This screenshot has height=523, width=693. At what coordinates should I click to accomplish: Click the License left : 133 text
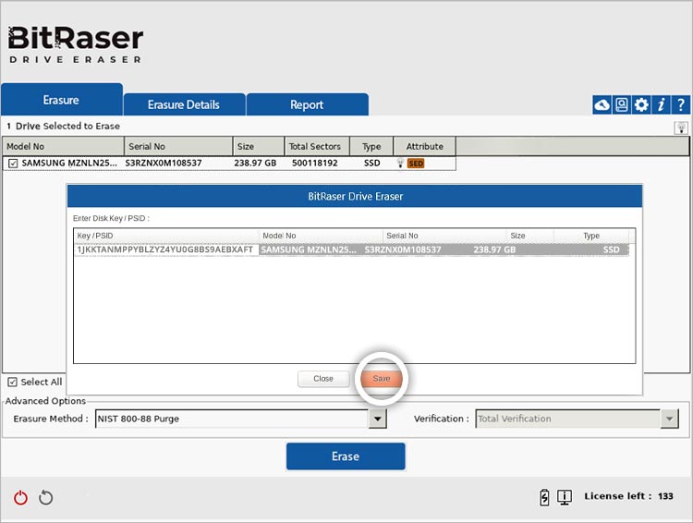click(628, 496)
